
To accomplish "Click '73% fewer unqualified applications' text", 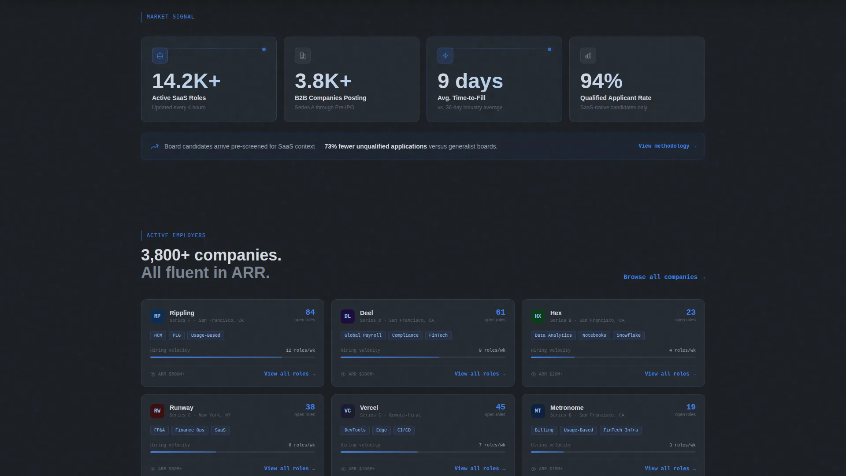I will (x=376, y=146).
